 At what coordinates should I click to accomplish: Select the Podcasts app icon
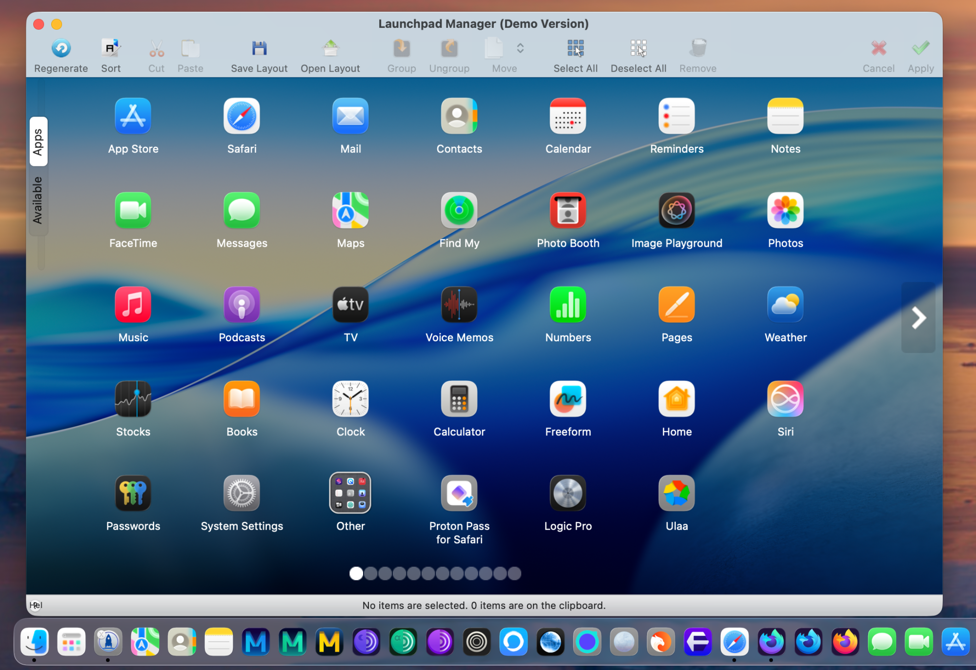pos(242,304)
